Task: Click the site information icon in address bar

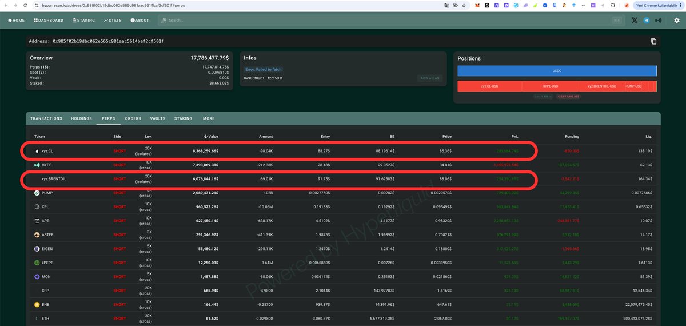Action: coord(38,5)
